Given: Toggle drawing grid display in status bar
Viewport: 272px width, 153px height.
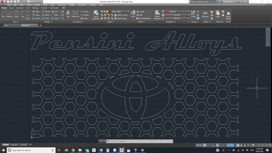Looking at the screenshot, I should point(205,145).
